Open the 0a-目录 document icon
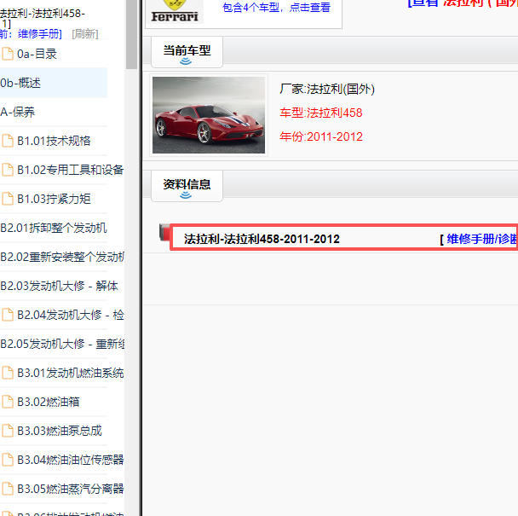This screenshot has width=518, height=516. [8, 54]
